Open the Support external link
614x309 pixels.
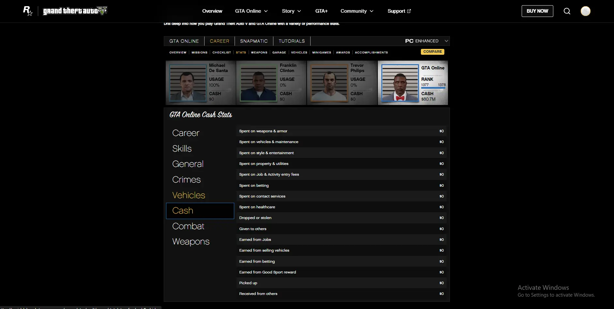[x=399, y=11]
